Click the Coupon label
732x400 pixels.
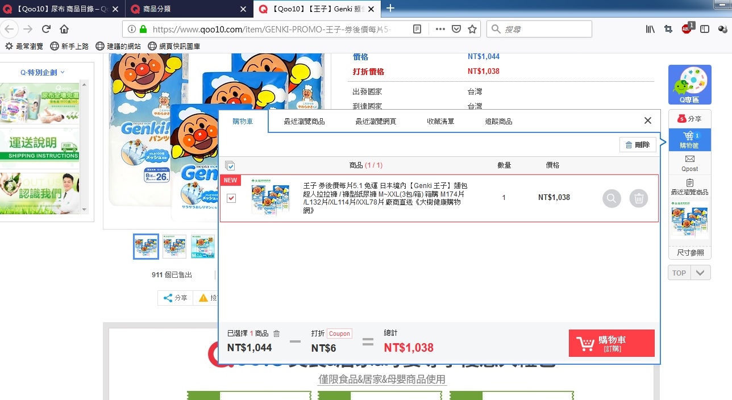339,334
